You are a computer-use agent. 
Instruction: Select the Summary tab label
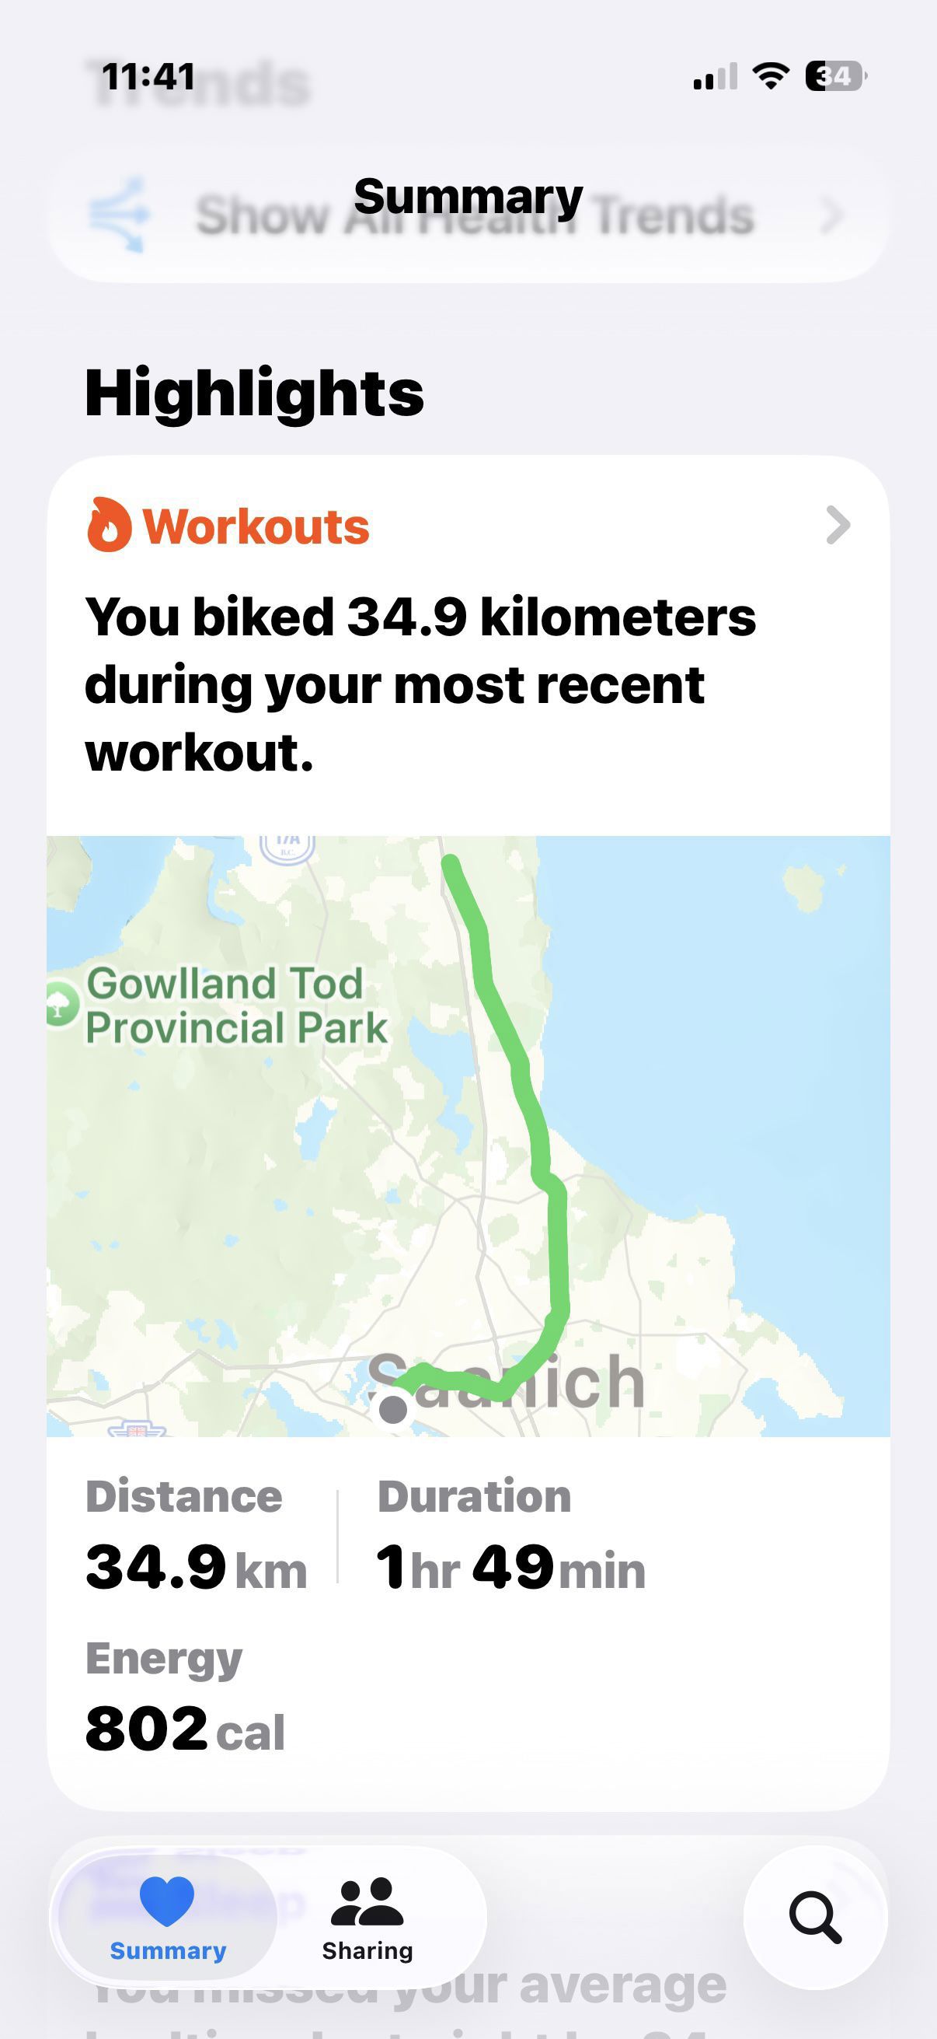pyautogui.click(x=168, y=1951)
